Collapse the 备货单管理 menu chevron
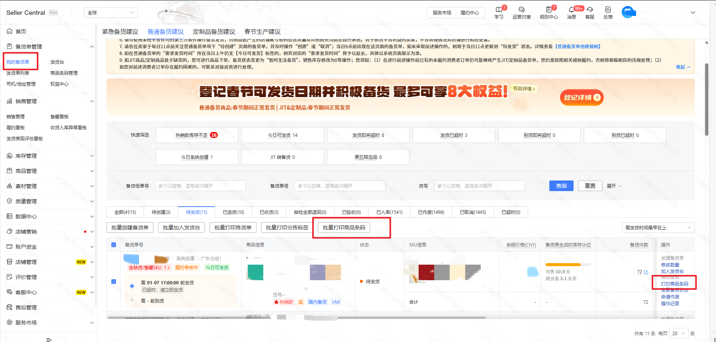The width and height of the screenshot is (716, 342). [x=92, y=47]
